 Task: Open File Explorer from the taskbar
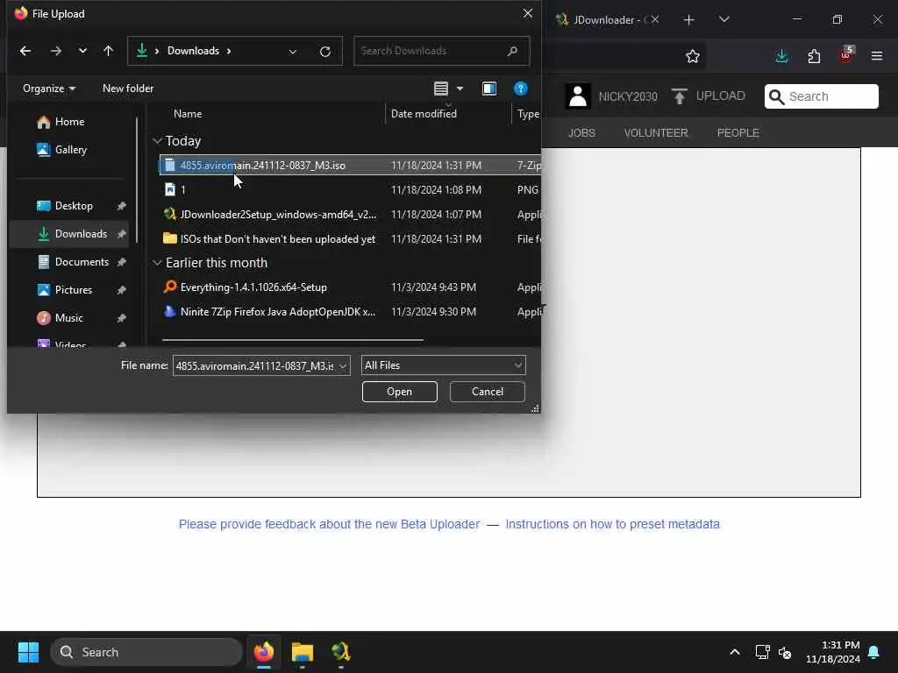click(302, 652)
